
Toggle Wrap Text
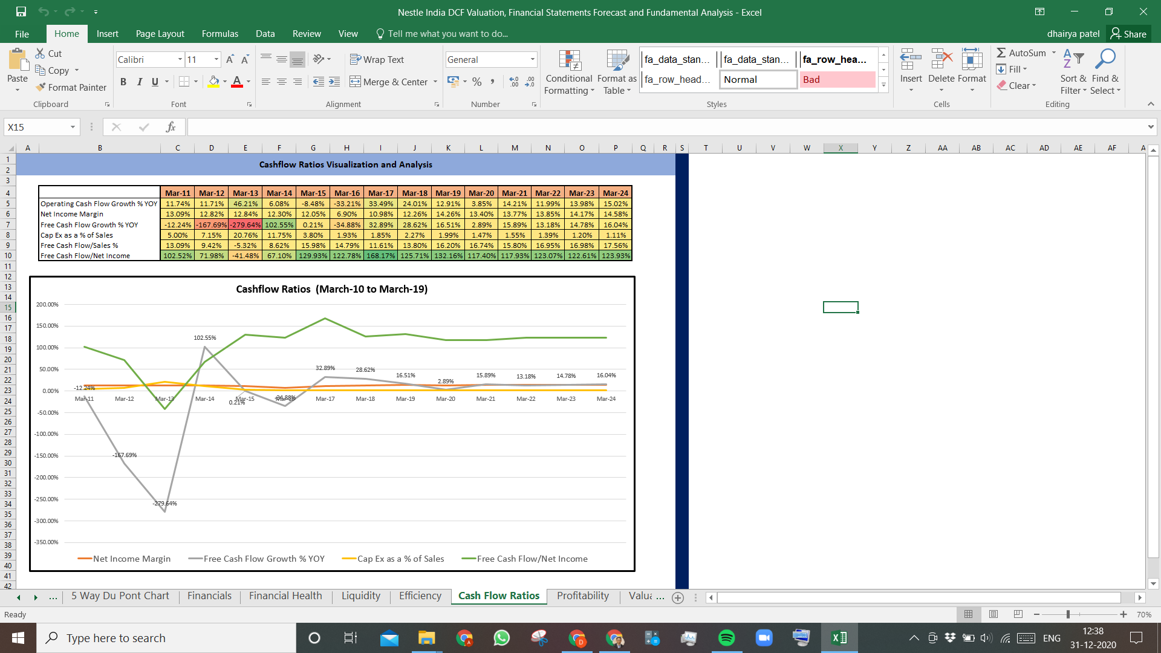coord(377,59)
